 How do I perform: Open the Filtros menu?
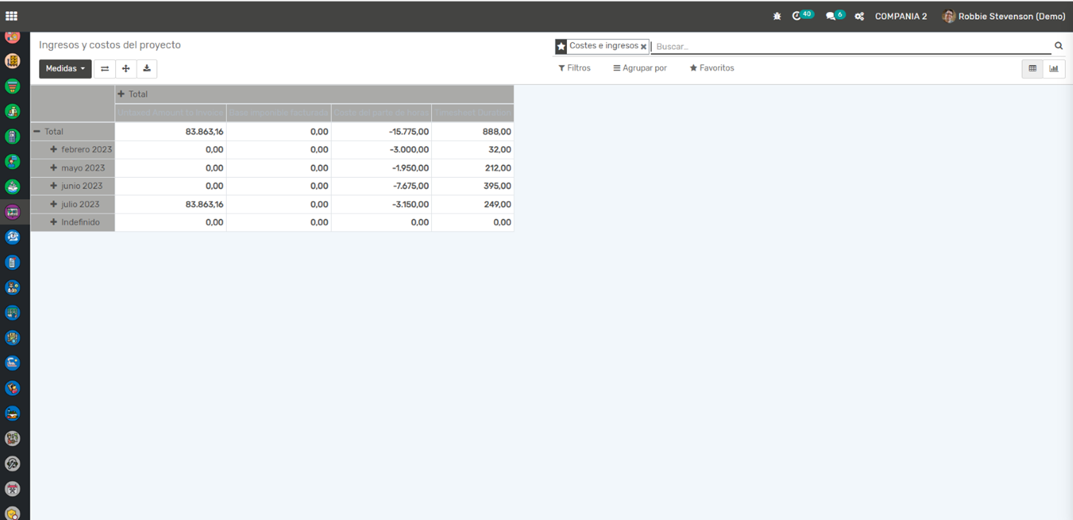coord(574,68)
